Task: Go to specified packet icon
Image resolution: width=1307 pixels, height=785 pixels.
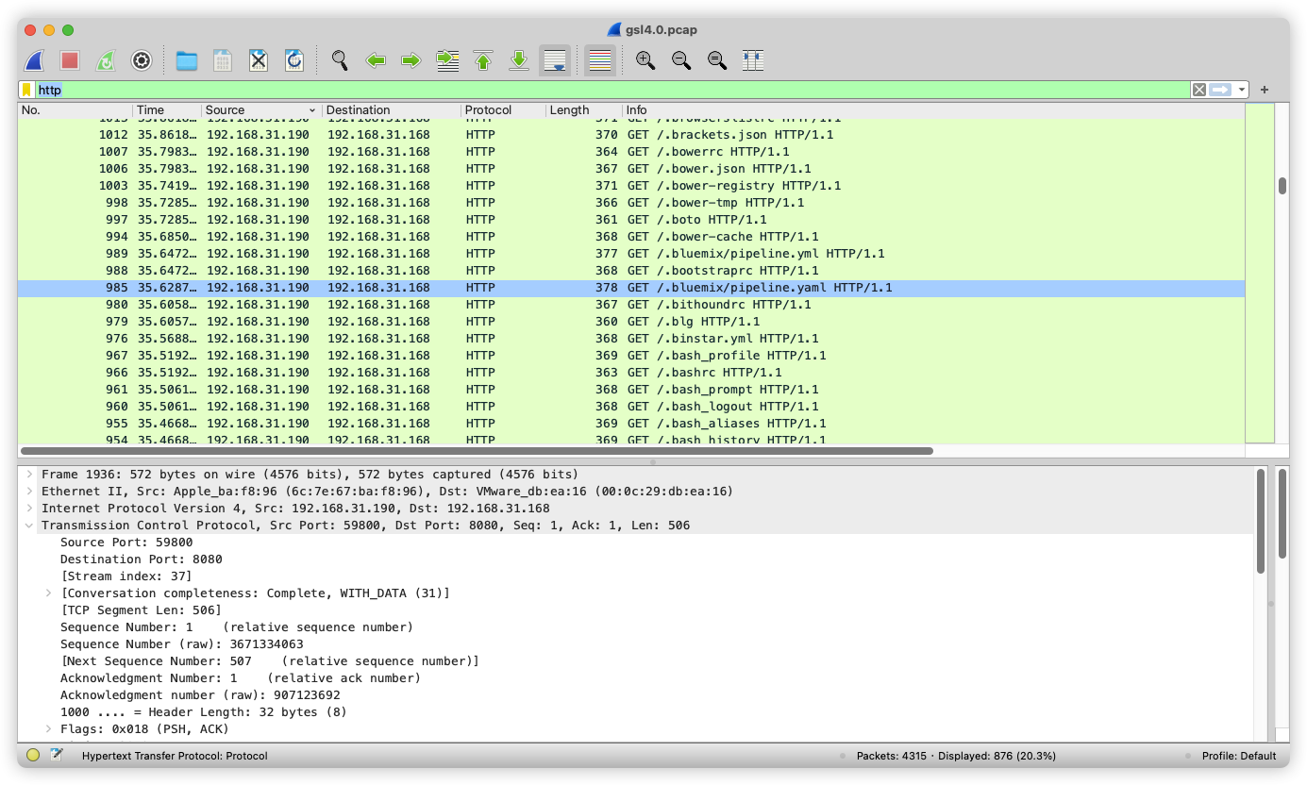Action: tap(447, 60)
